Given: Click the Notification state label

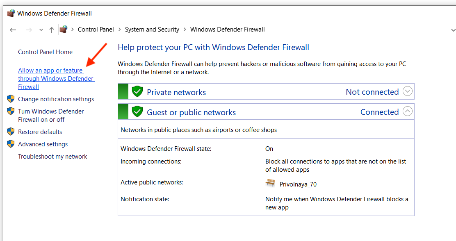Looking at the screenshot, I should point(145,200).
